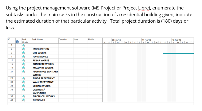The width and height of the screenshot is (202, 111).
Task: Click the REBAR WORKS task name
Action: 41,60
